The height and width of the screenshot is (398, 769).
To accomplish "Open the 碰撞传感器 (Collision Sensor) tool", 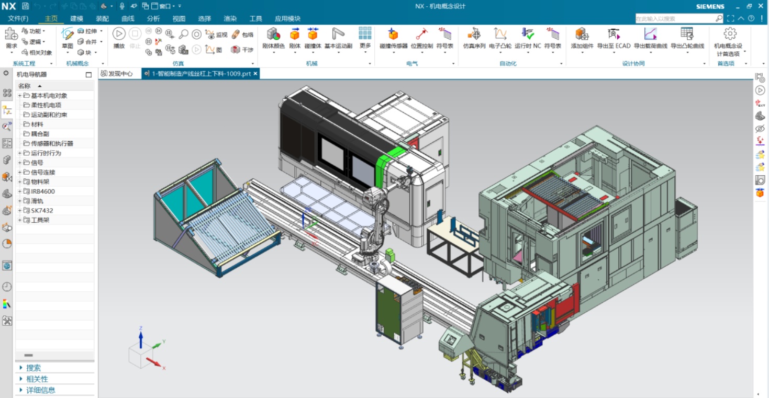I will pyautogui.click(x=393, y=35).
